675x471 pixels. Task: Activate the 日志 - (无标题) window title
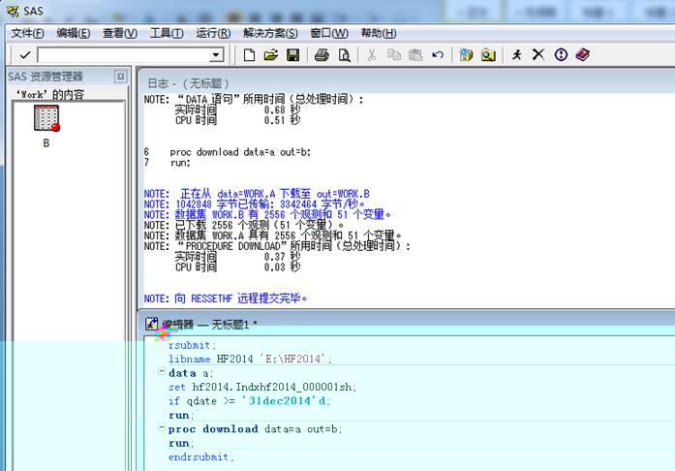188,83
